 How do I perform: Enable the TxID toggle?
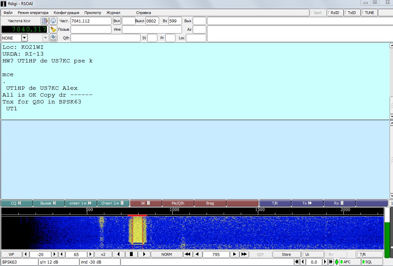pyautogui.click(x=352, y=13)
